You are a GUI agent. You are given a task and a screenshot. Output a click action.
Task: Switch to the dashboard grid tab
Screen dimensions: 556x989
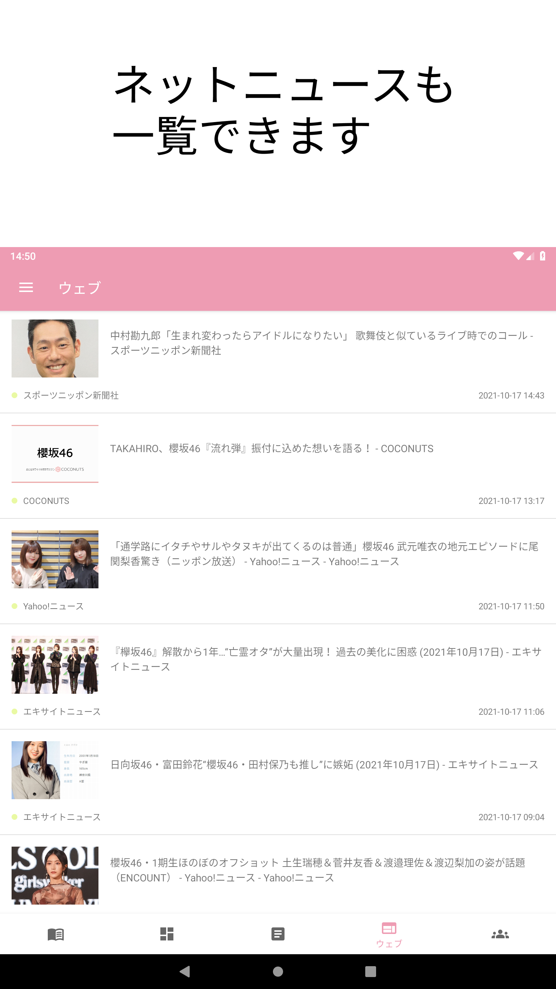[167, 934]
